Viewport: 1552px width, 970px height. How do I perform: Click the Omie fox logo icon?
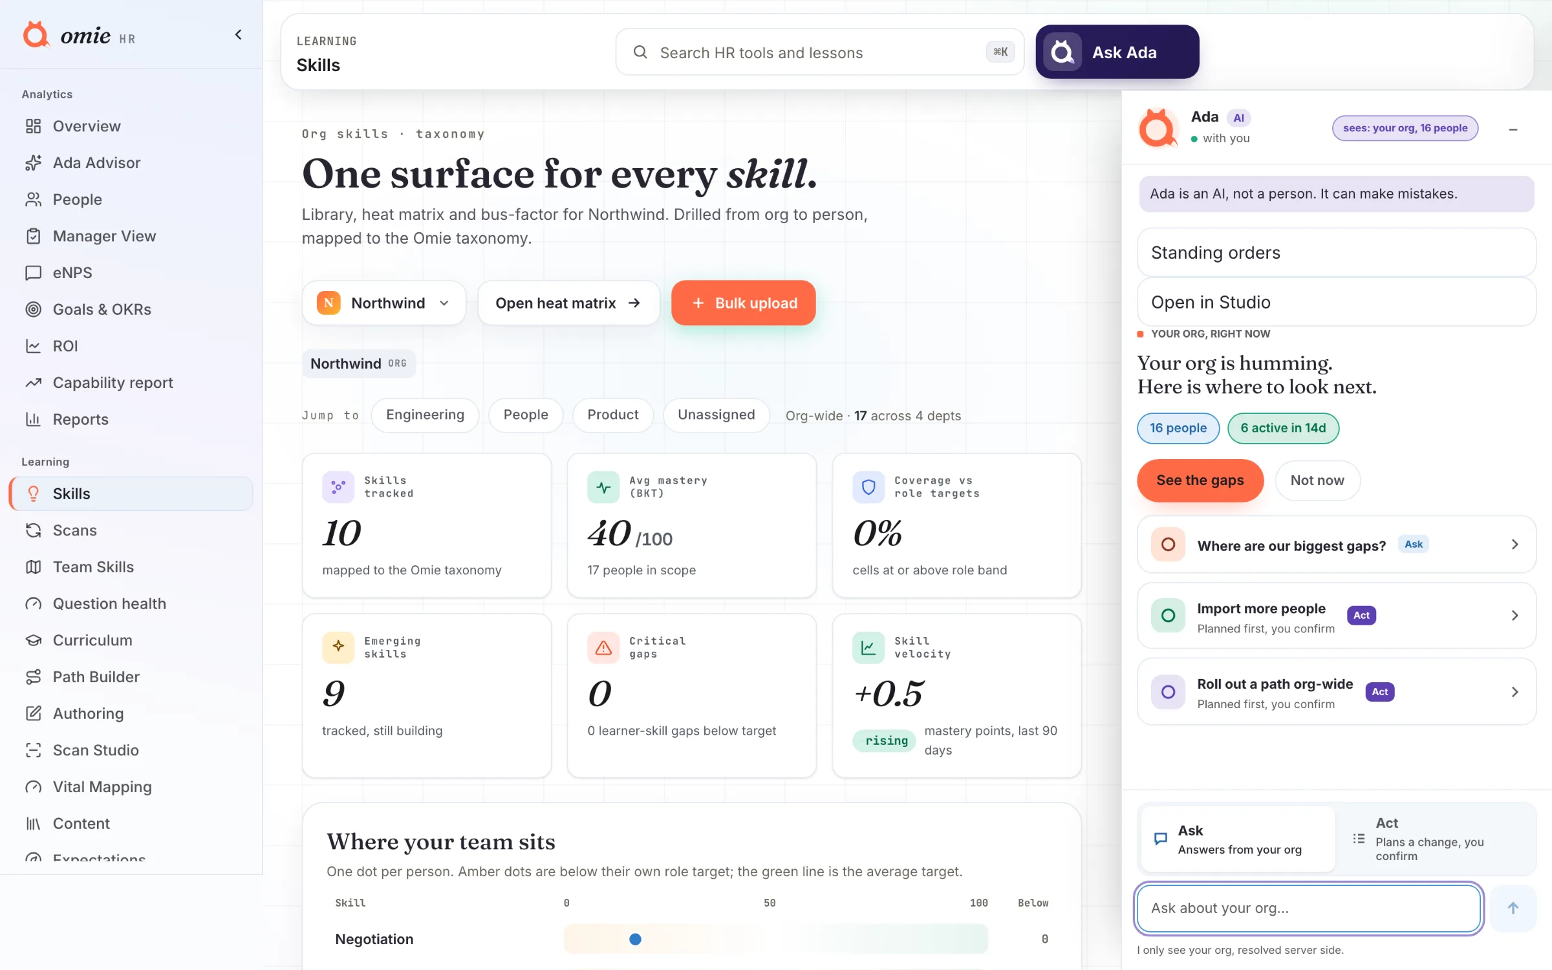[x=36, y=34]
